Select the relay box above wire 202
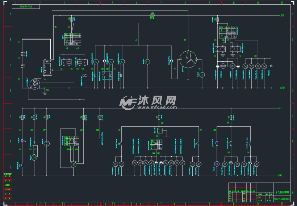The image size is (297, 206). [x=235, y=49]
